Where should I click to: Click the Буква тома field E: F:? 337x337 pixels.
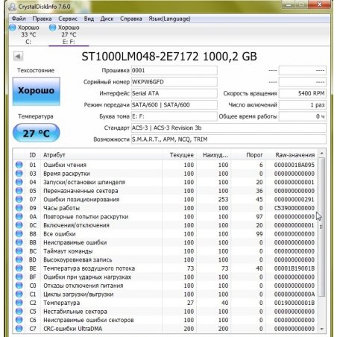174,116
